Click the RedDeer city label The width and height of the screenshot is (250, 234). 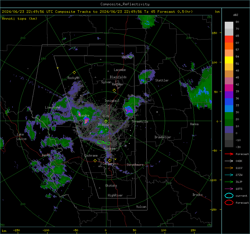click(118, 84)
